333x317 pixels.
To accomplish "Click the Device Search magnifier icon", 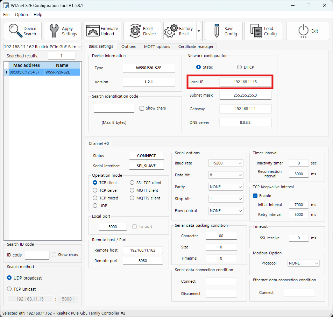I will [x=15, y=31].
